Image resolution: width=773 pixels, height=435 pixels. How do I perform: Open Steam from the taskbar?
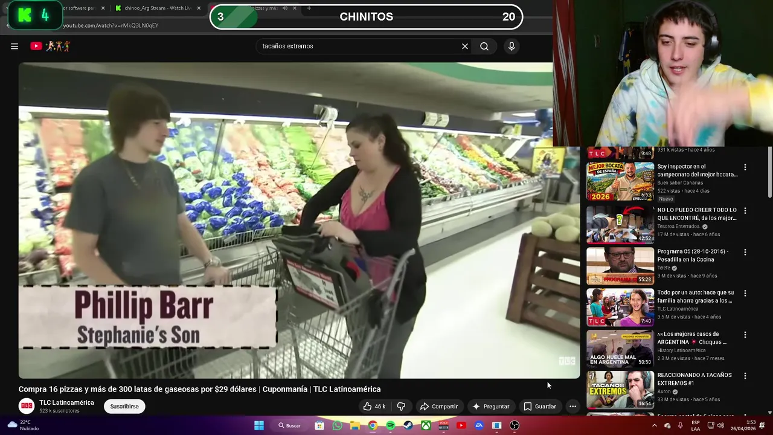tap(408, 425)
